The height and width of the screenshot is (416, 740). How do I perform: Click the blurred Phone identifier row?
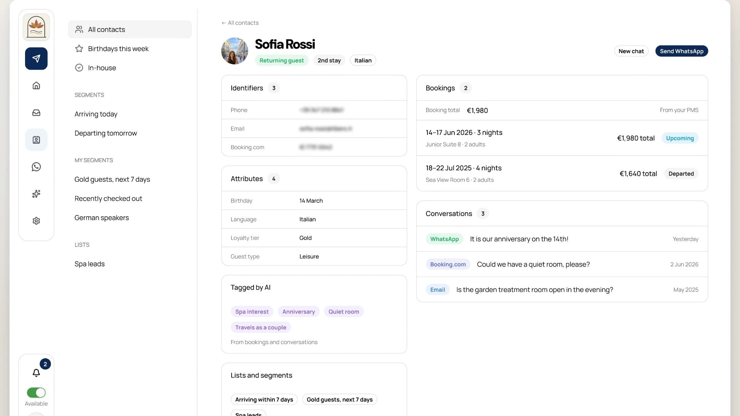click(314, 110)
